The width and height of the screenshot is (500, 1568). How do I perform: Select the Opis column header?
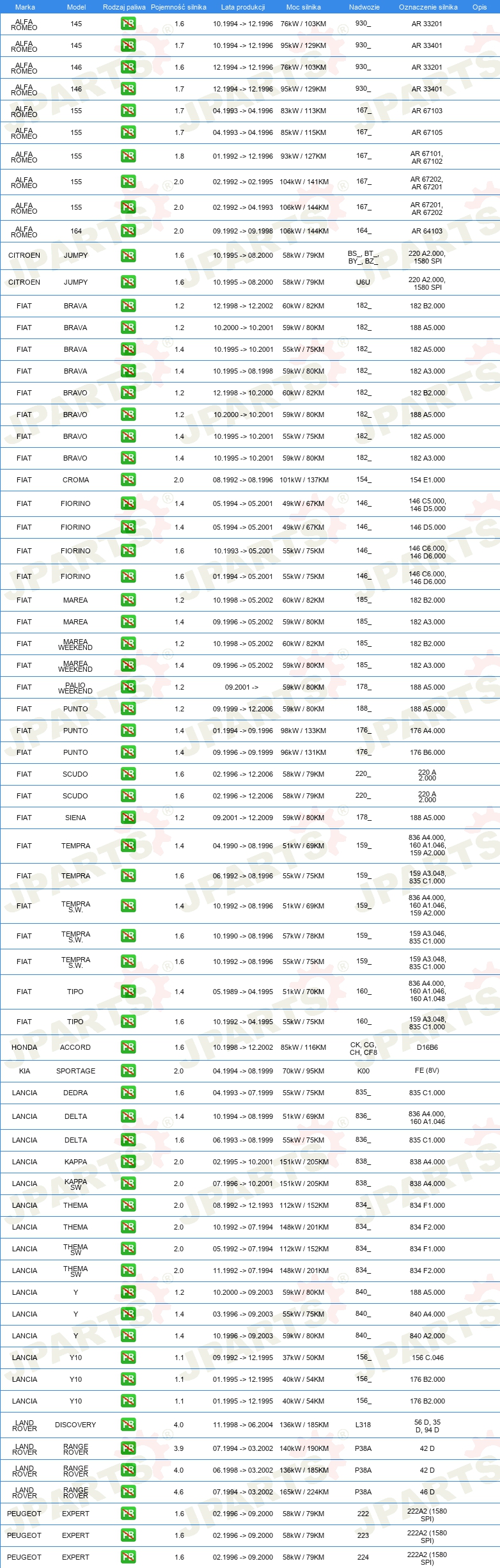pos(480,7)
